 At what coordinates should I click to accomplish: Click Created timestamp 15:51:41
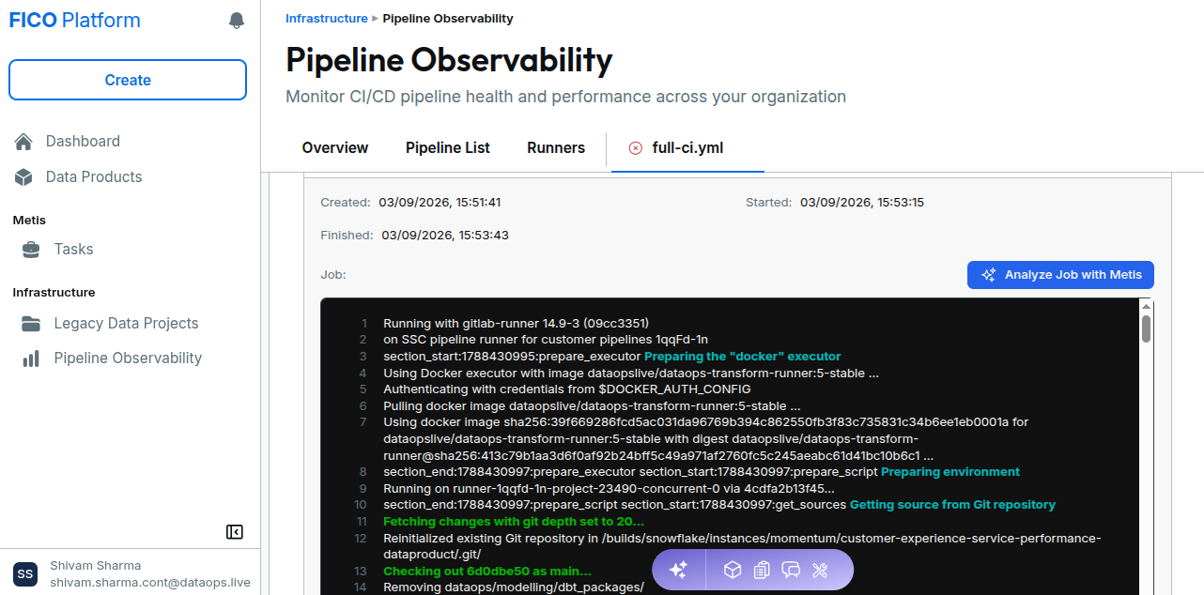[440, 203]
